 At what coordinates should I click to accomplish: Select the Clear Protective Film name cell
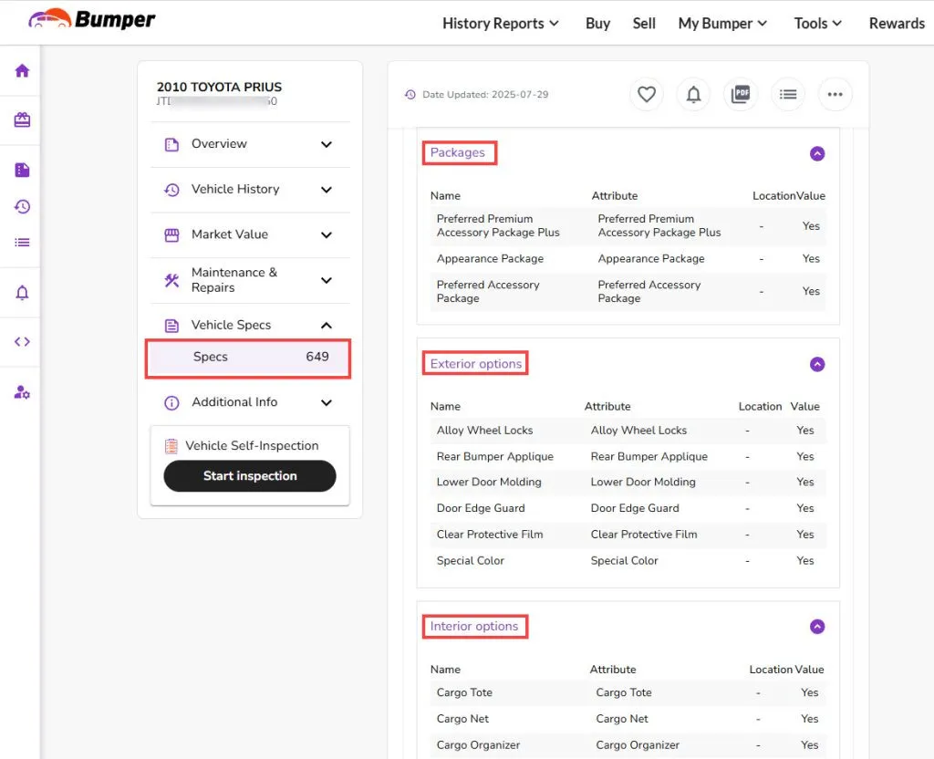(490, 535)
